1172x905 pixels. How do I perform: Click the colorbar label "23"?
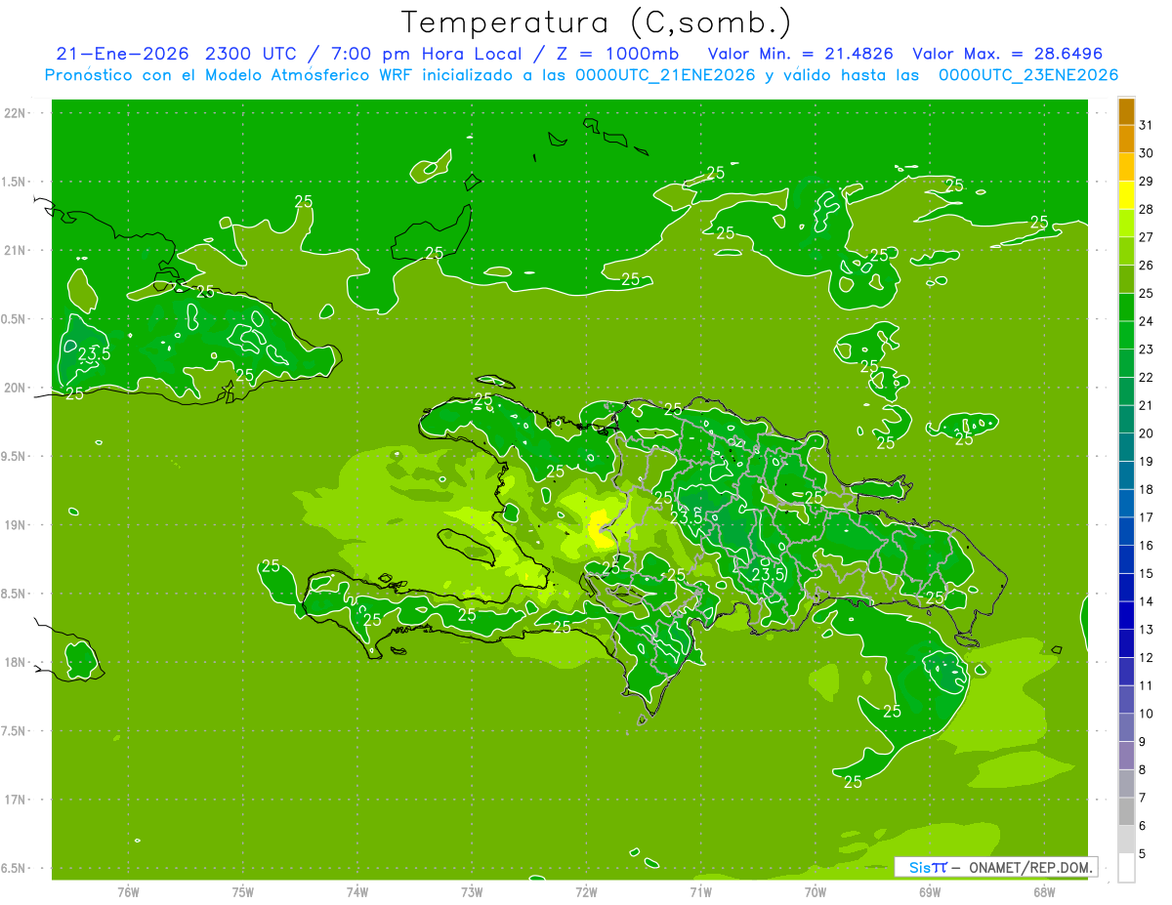[x=1146, y=350]
